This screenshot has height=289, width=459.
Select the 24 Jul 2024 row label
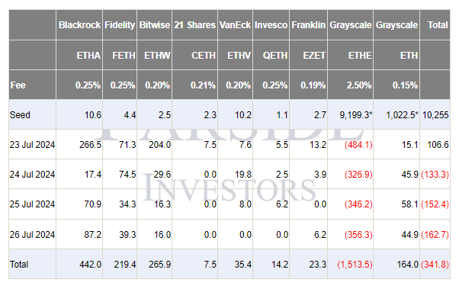coord(32,174)
